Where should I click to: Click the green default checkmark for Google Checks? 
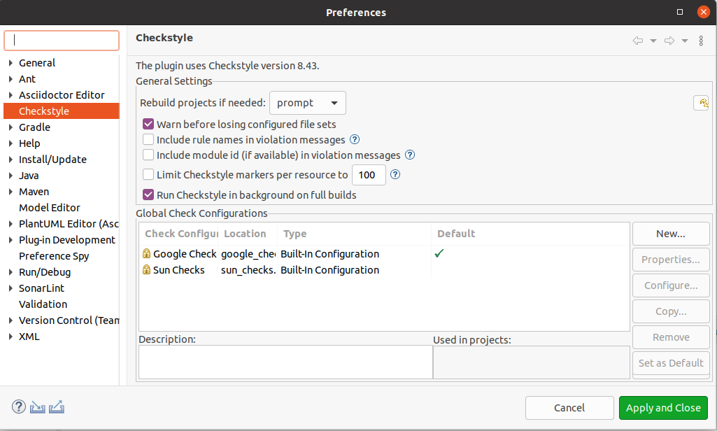(439, 253)
